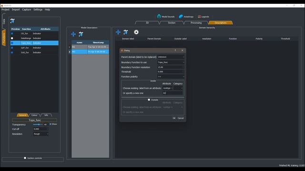Viewport: 305px width, 171px height.
Task: Select the second model descriptor row
Action: click(90, 52)
